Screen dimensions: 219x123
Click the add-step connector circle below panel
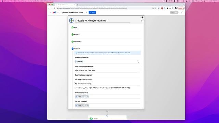pos(107,115)
